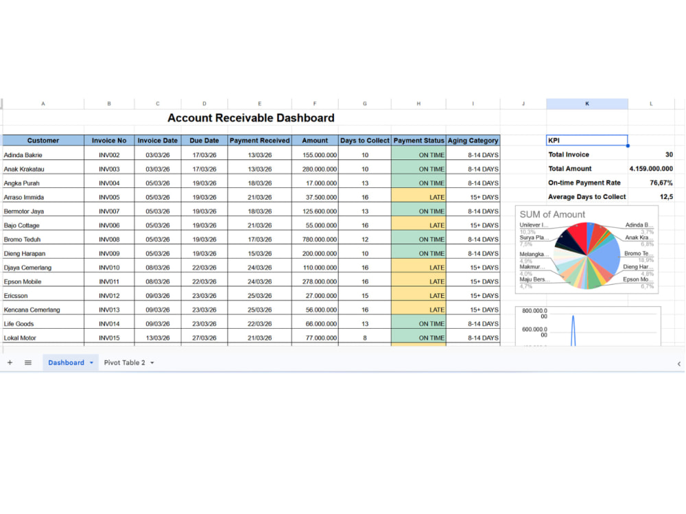Click LATE status for Arraso Immida
The height and width of the screenshot is (514, 686).
(x=418, y=197)
